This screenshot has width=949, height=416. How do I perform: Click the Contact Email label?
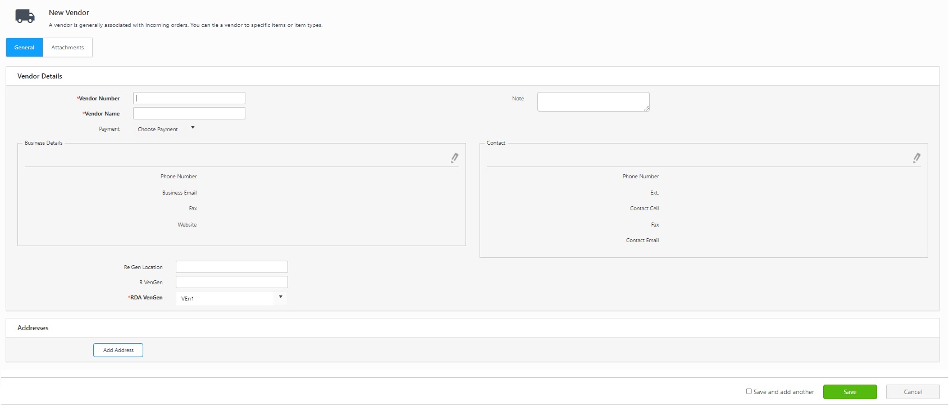click(642, 241)
